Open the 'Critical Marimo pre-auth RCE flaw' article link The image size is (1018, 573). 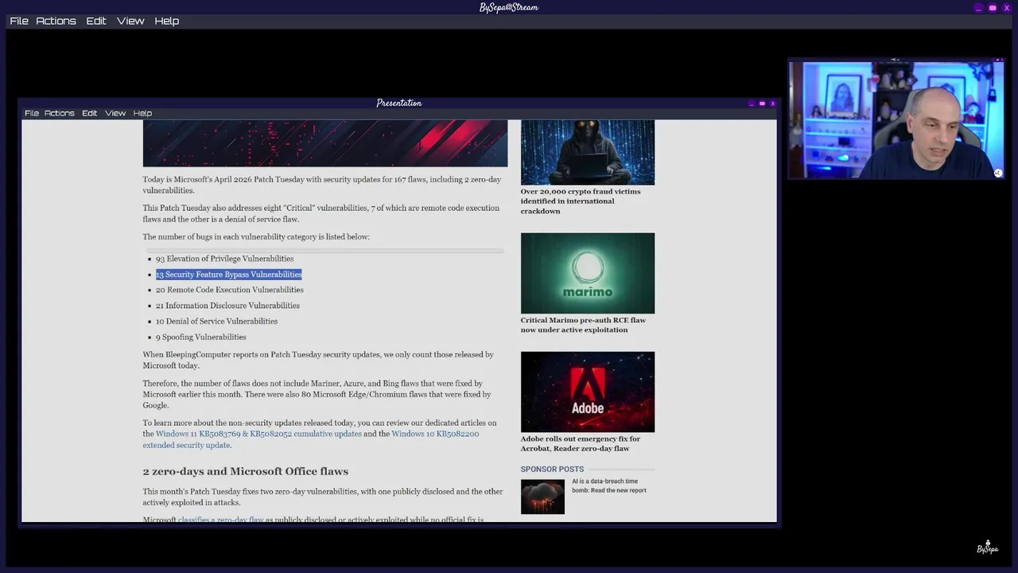click(583, 325)
